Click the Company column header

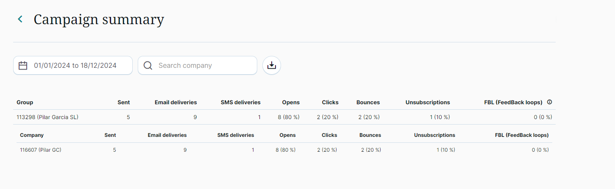[x=31, y=135]
